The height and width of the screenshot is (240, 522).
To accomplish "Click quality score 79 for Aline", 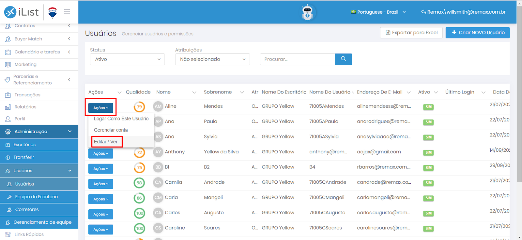I will (139, 107).
